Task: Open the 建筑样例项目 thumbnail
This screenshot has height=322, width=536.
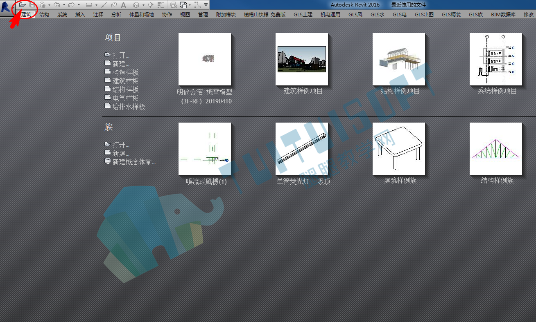Action: [x=302, y=59]
